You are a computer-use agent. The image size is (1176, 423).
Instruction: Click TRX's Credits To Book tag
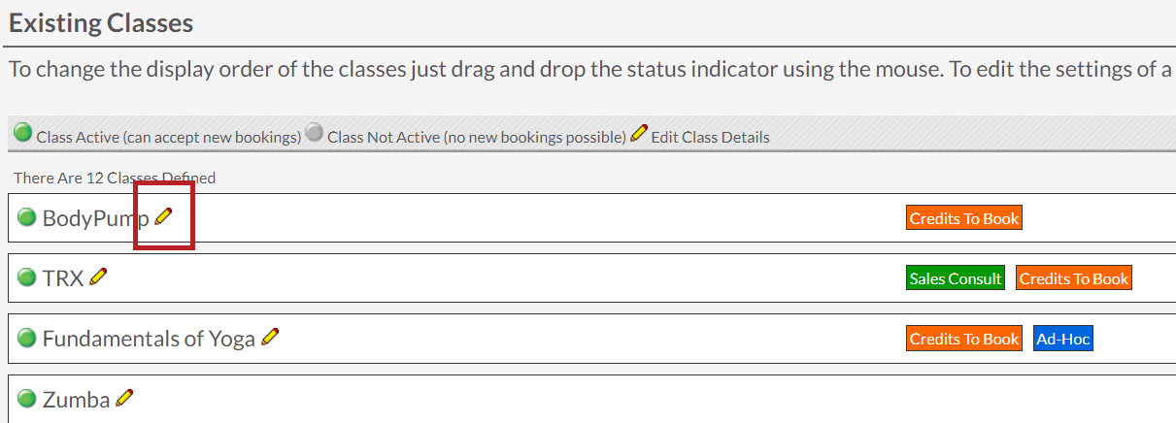pos(1074,278)
